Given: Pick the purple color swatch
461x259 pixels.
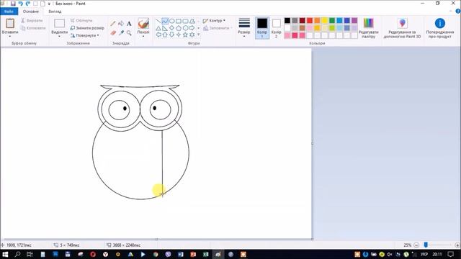Looking at the screenshot, I should (x=354, y=21).
